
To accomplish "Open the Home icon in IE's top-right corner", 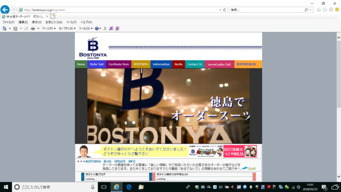I will click(319, 10).
